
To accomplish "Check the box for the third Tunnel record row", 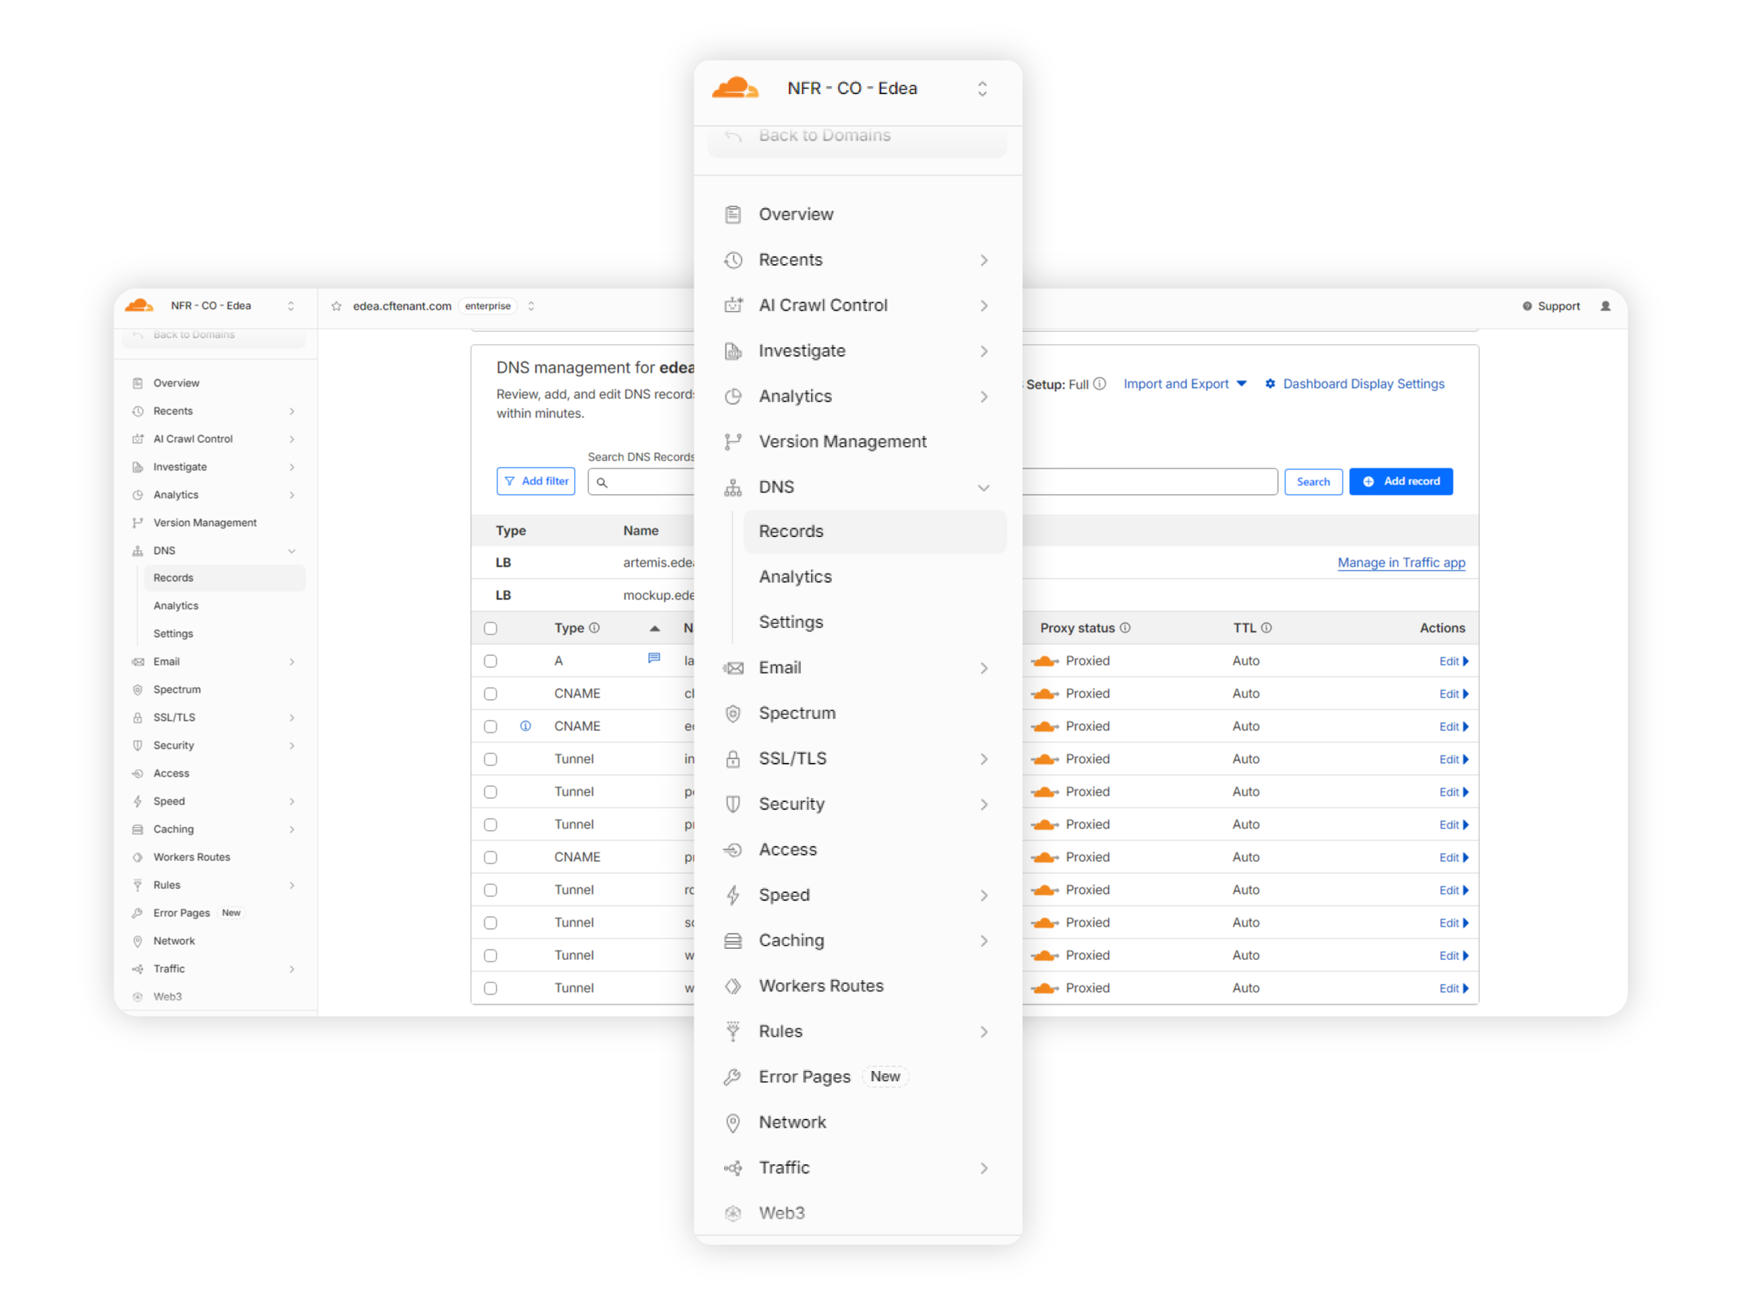I will 491,825.
